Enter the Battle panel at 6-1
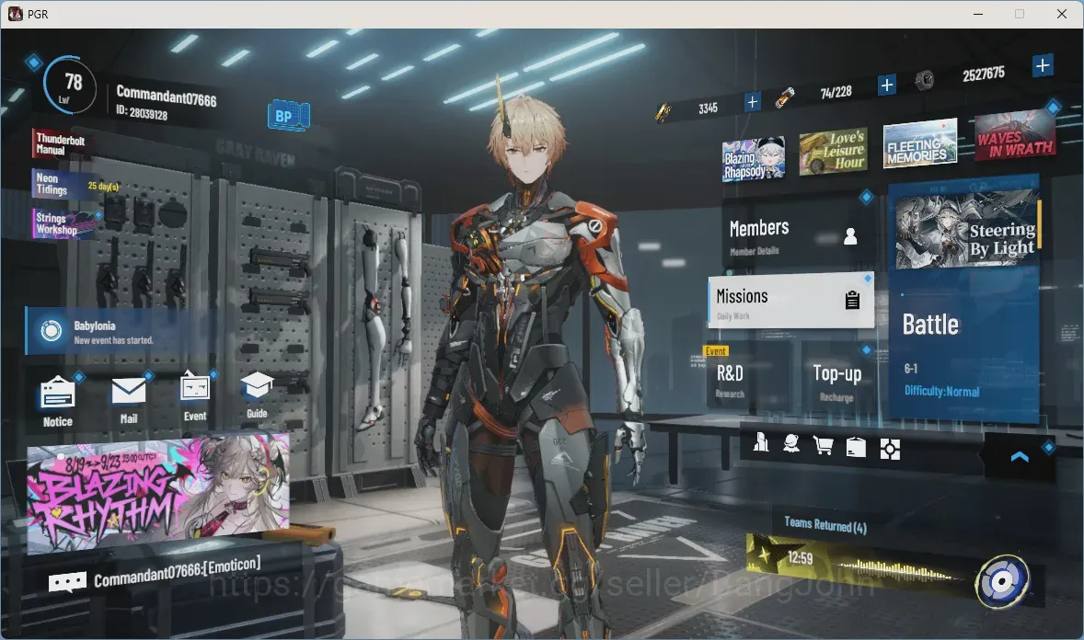 click(x=963, y=297)
